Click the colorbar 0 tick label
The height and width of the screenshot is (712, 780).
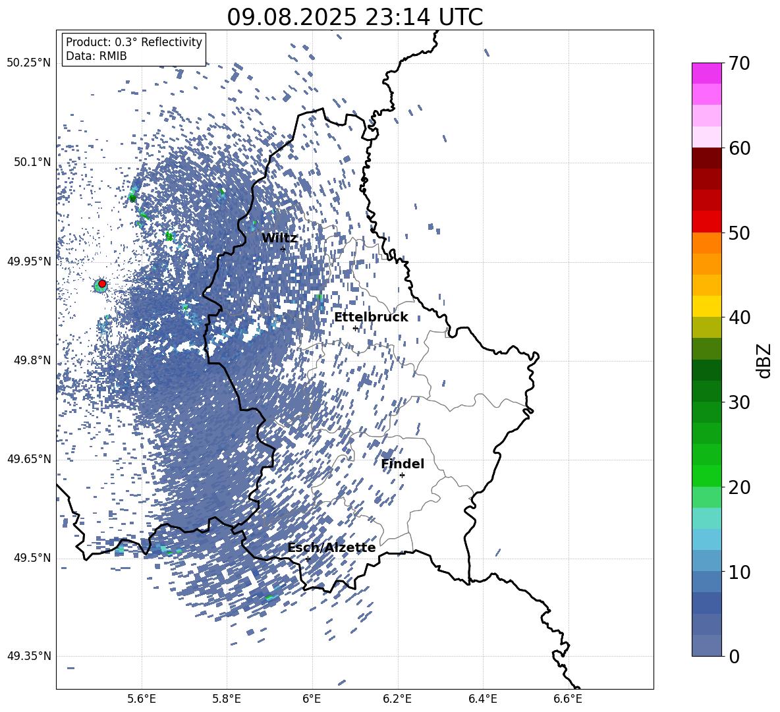(735, 656)
